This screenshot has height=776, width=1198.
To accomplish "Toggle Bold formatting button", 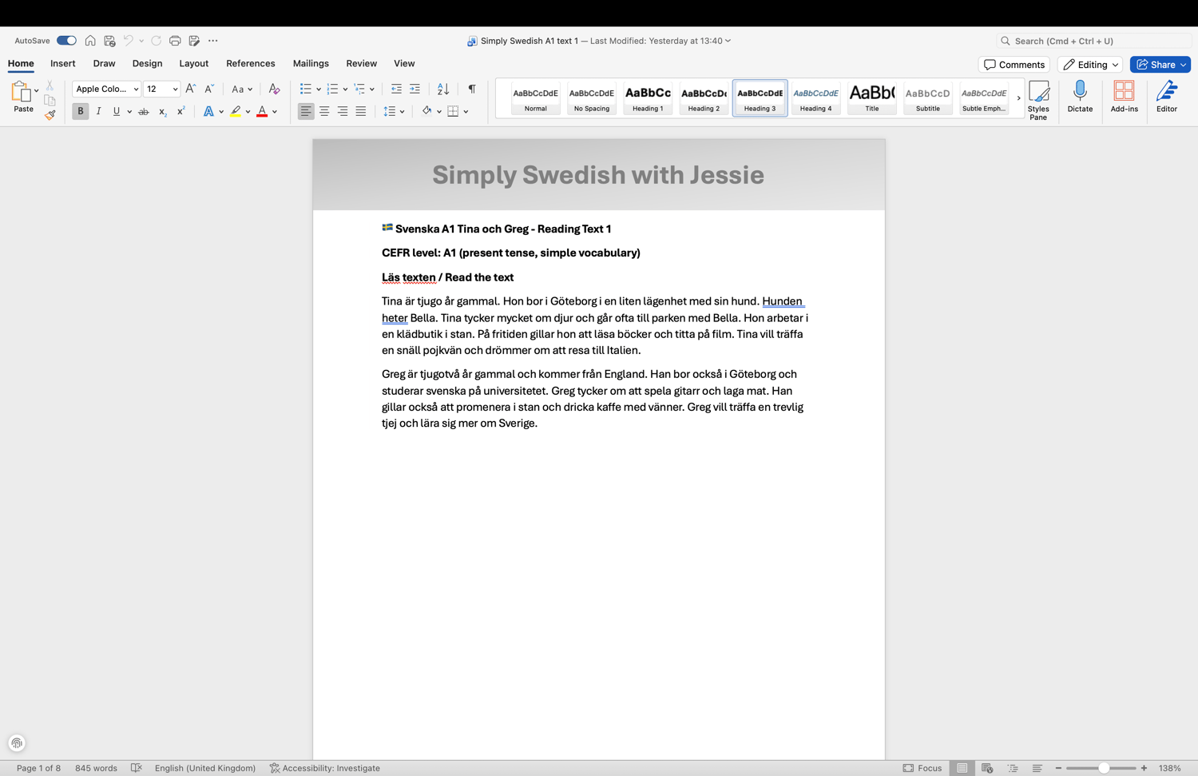I will tap(80, 111).
